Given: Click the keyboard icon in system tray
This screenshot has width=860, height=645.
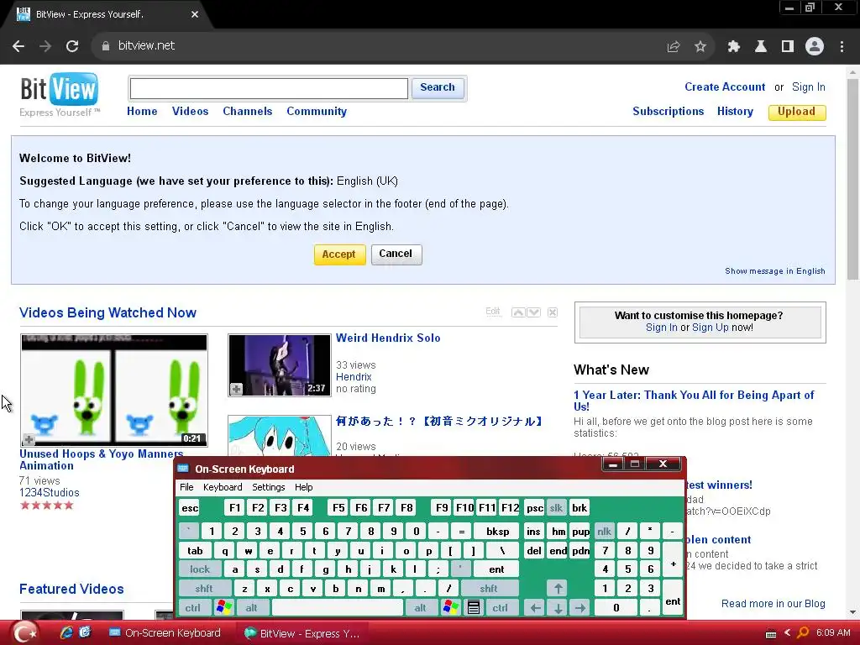Looking at the screenshot, I should 771,634.
